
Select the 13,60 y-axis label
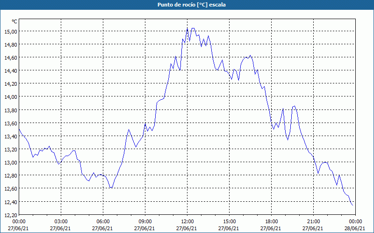point(11,123)
